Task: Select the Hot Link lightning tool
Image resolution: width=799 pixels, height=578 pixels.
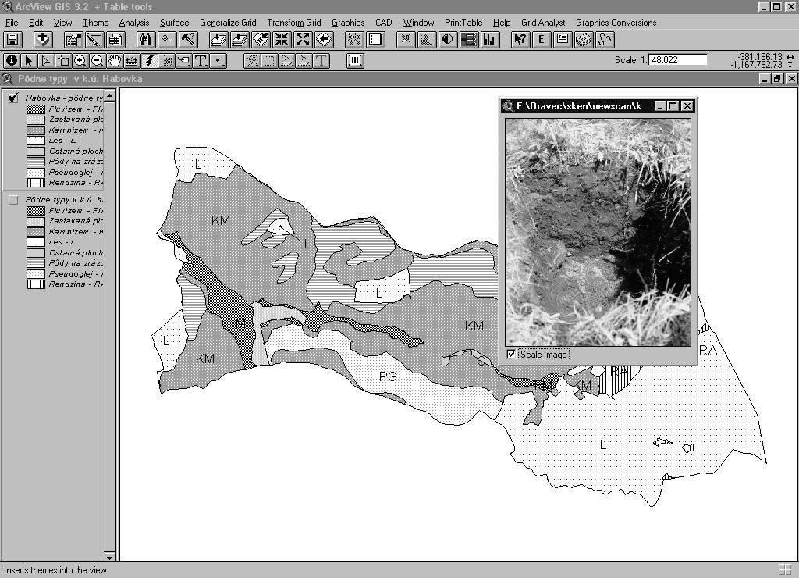Action: point(149,61)
